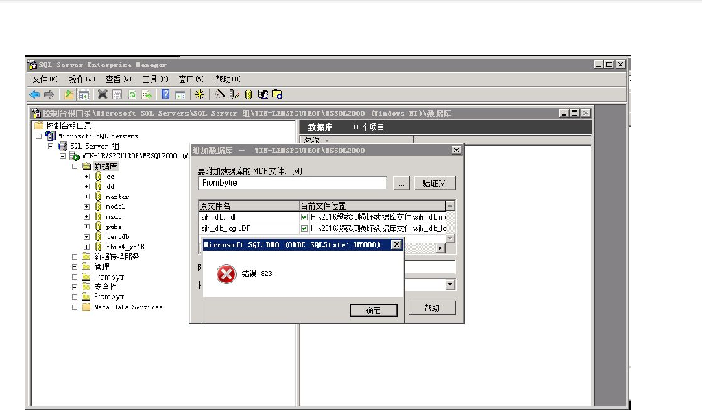This screenshot has height=417, width=702.
Task: Click the red error icon in message box
Action: point(226,275)
